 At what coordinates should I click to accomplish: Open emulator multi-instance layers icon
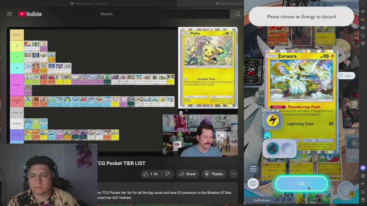(x=363, y=43)
